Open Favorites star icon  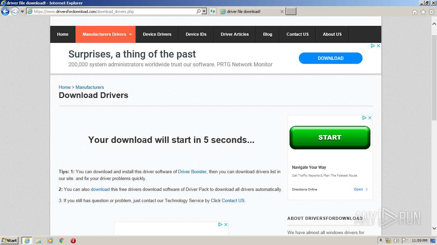(423, 12)
